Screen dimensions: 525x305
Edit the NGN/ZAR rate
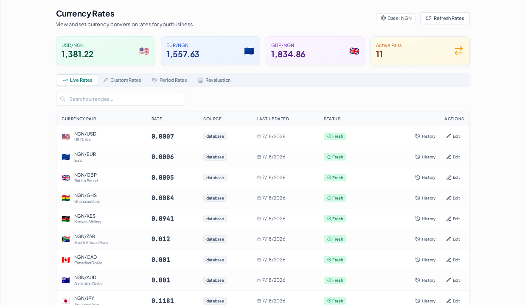(453, 239)
